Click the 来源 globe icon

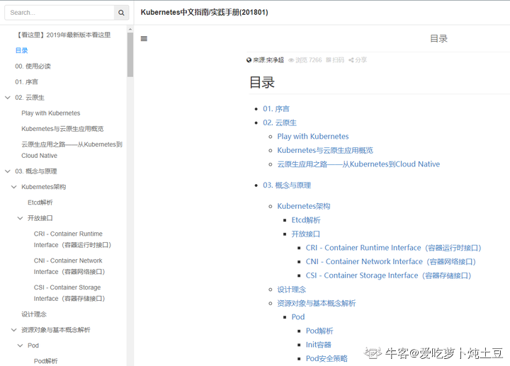tap(249, 60)
